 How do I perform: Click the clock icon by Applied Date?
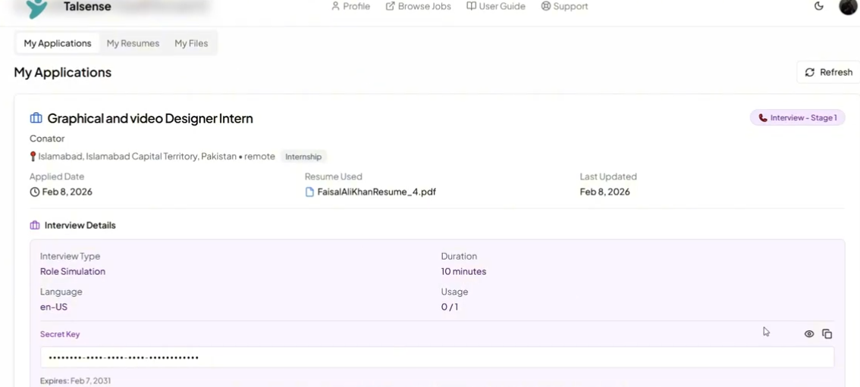point(35,192)
